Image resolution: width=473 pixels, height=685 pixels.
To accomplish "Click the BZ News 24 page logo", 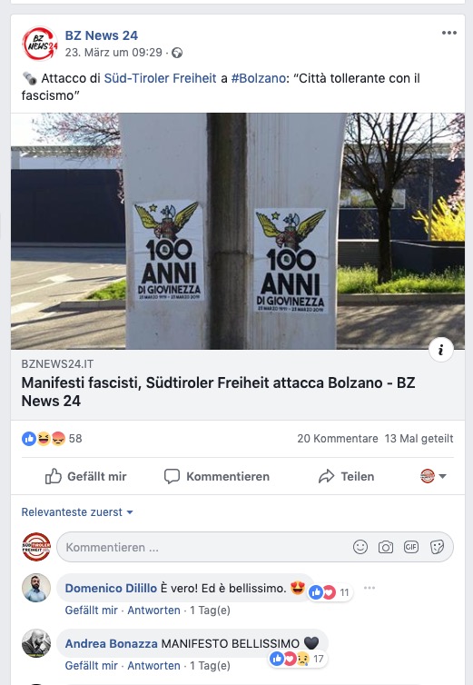I will pyautogui.click(x=40, y=44).
